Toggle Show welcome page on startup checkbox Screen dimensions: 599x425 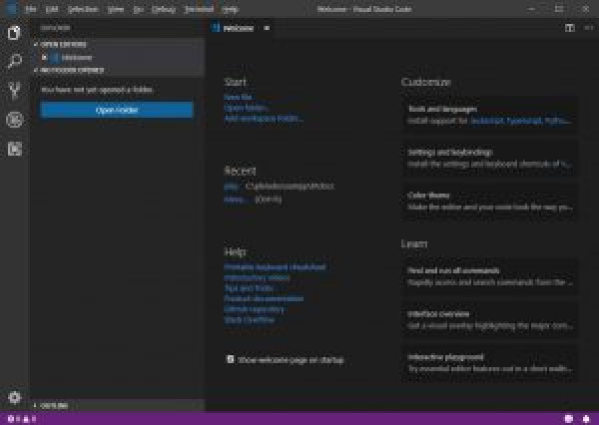(x=231, y=359)
